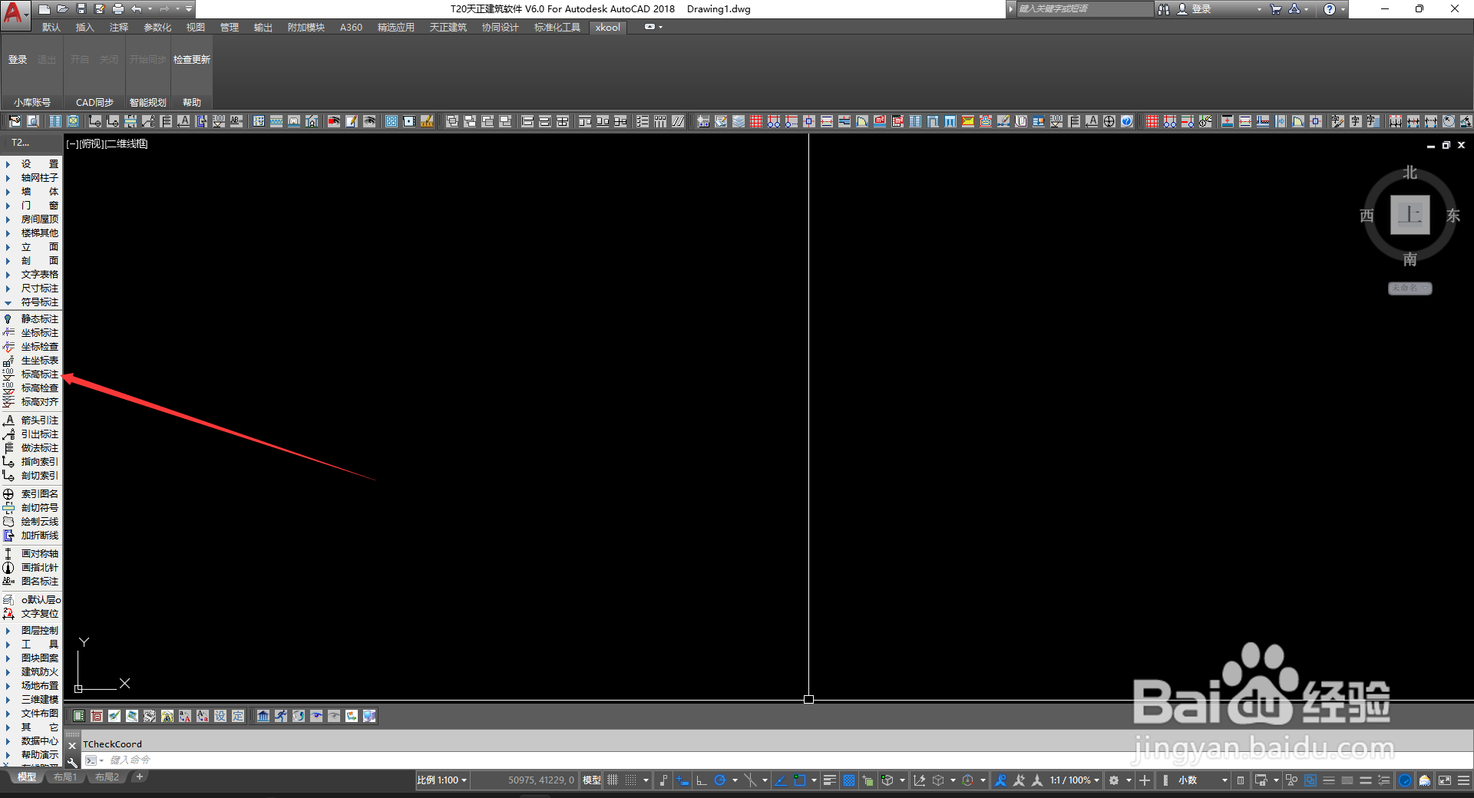This screenshot has width=1474, height=798.
Task: Click the Open file icon in quick access
Action: tap(63, 9)
